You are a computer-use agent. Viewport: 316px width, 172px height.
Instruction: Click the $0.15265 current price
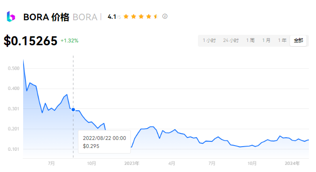(x=30, y=41)
